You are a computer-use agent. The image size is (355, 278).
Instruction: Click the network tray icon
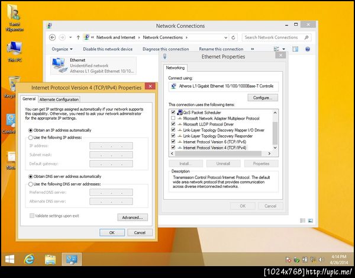[313, 260]
